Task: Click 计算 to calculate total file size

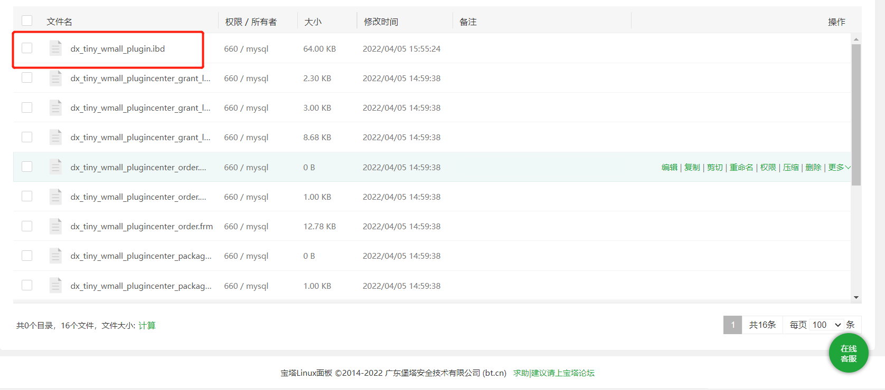Action: pyautogui.click(x=147, y=325)
